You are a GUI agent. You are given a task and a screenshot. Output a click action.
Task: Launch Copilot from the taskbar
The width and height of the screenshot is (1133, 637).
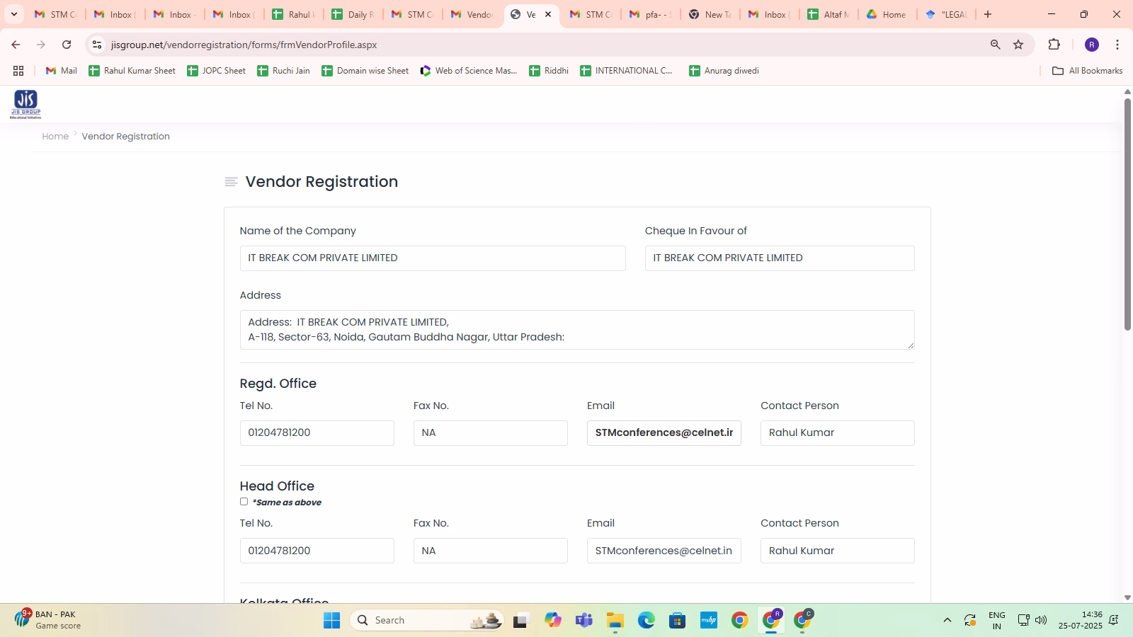coord(553,621)
